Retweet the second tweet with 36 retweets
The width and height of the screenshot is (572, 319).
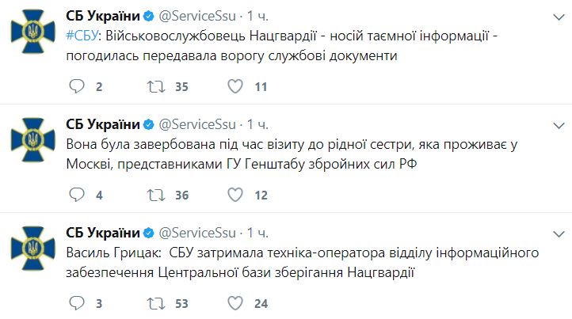coord(156,195)
